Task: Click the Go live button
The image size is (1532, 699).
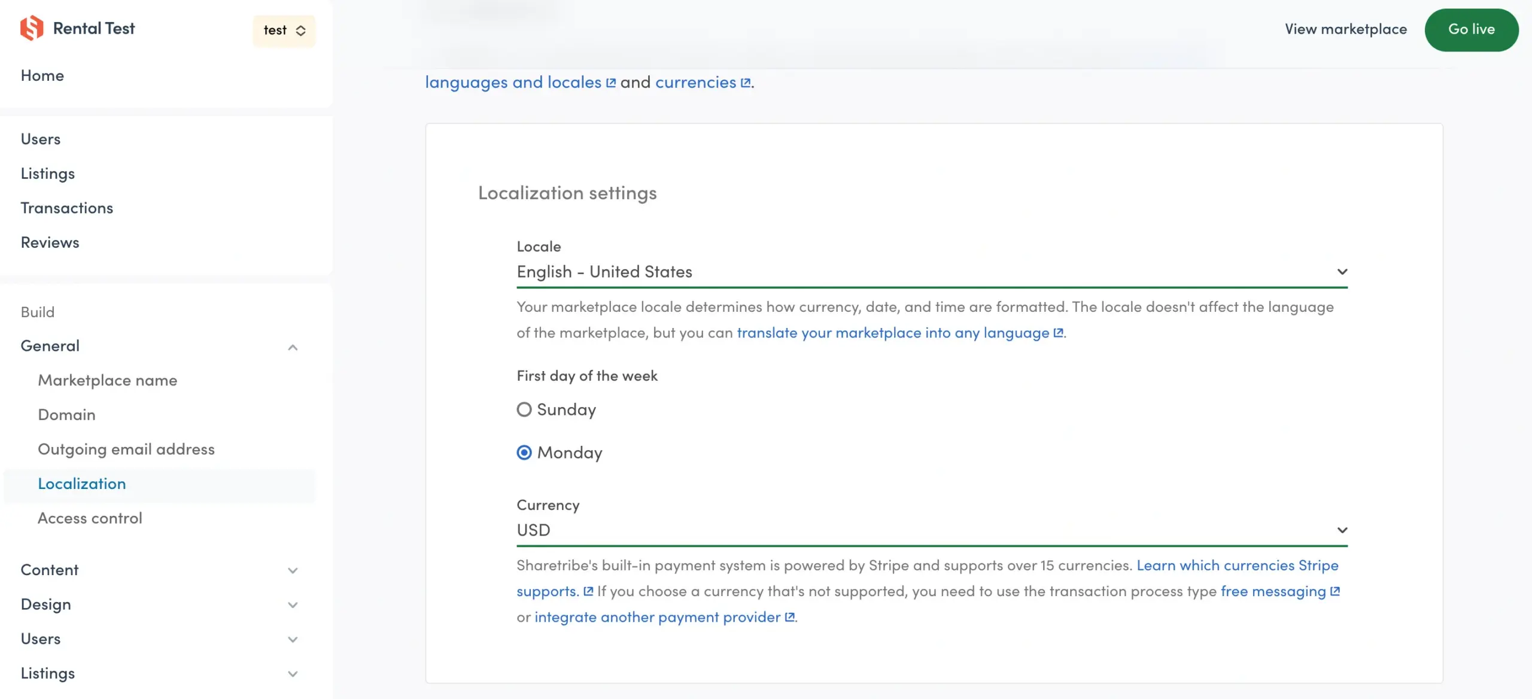Action: (x=1472, y=30)
